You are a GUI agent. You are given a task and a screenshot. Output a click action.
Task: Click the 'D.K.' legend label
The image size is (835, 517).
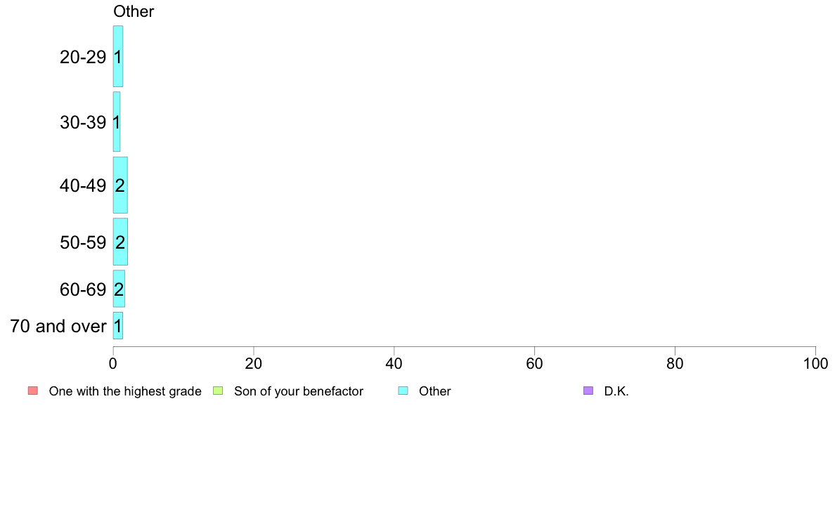pyautogui.click(x=616, y=391)
